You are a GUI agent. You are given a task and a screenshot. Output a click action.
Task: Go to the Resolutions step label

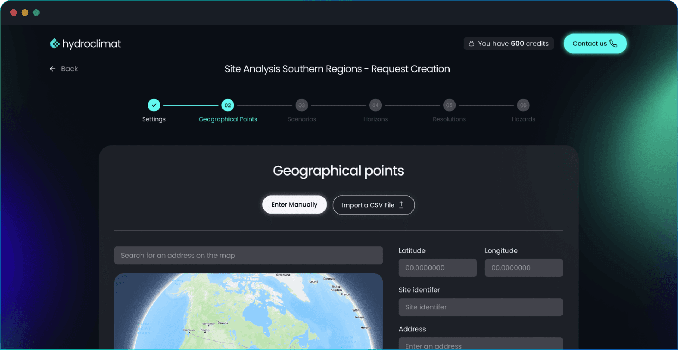pos(449,119)
